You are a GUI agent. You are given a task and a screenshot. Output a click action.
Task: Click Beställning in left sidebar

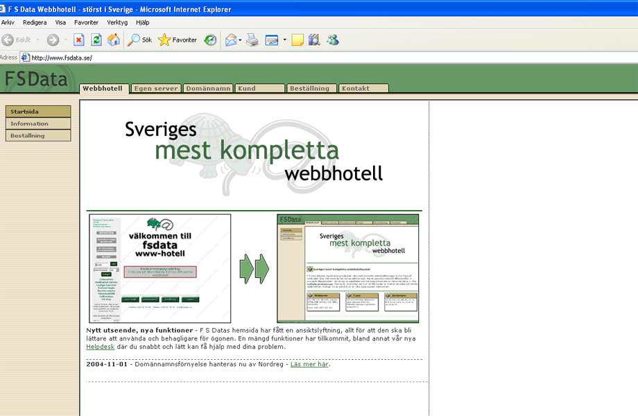(38, 135)
